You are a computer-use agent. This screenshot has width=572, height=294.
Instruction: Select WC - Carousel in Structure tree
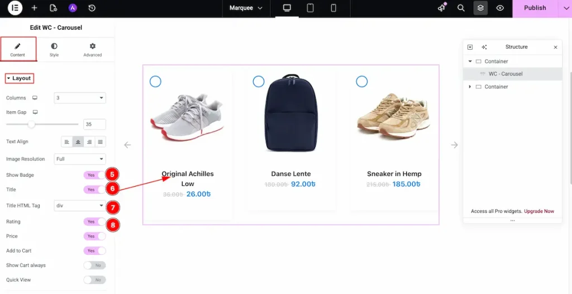[x=505, y=74]
